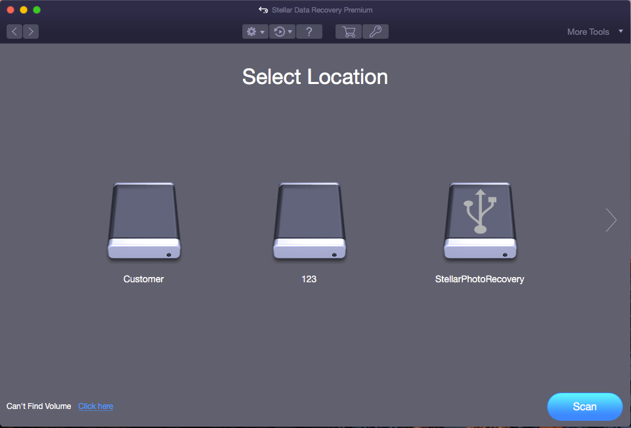The width and height of the screenshot is (631, 428).
Task: Select the StellarPhotoRecovery USB drive icon
Action: 480,221
